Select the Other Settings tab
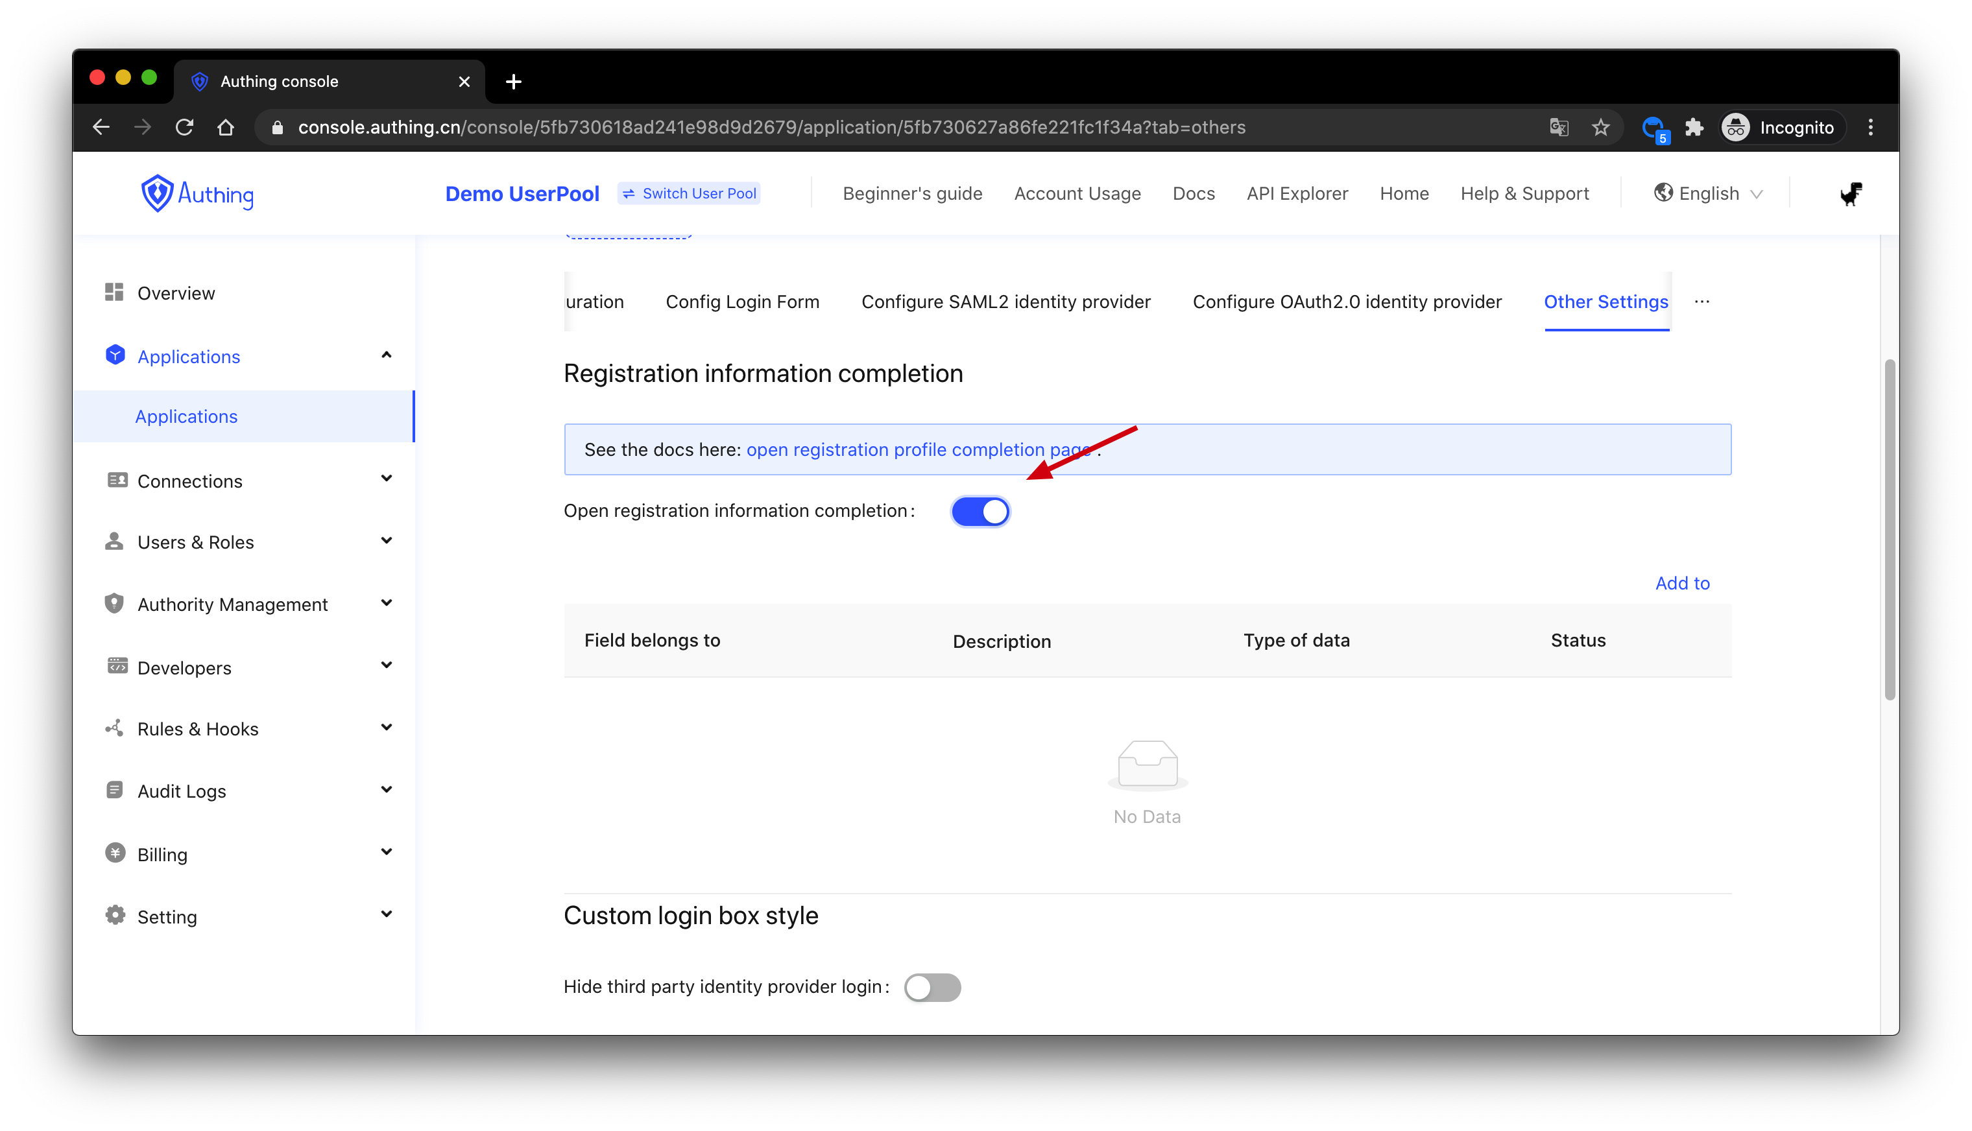1972x1131 pixels. point(1605,302)
